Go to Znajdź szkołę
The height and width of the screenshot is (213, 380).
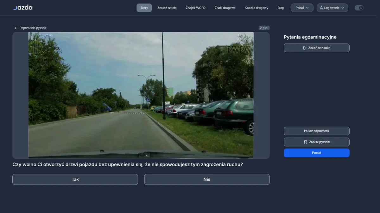pyautogui.click(x=167, y=8)
